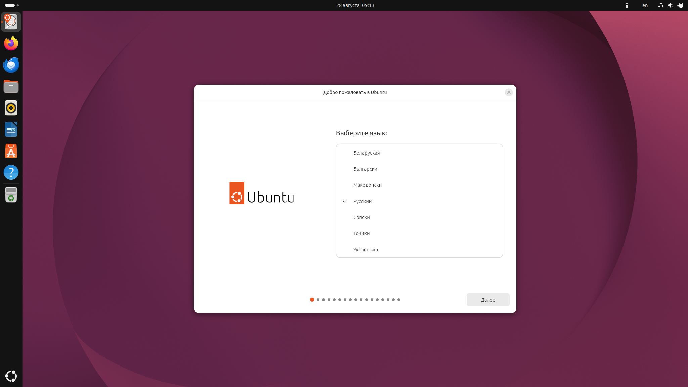Close the welcome to Ubuntu window
This screenshot has height=387, width=688.
coord(509,92)
